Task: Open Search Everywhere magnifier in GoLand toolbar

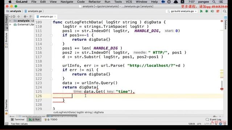Action: pos(225,11)
